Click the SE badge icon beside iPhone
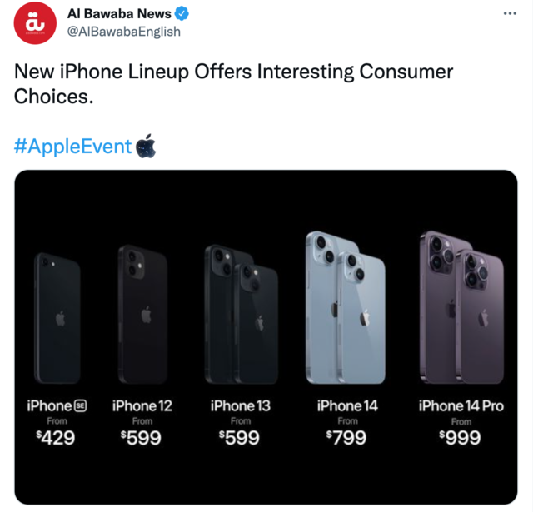This screenshot has width=533, height=512. coord(81,405)
